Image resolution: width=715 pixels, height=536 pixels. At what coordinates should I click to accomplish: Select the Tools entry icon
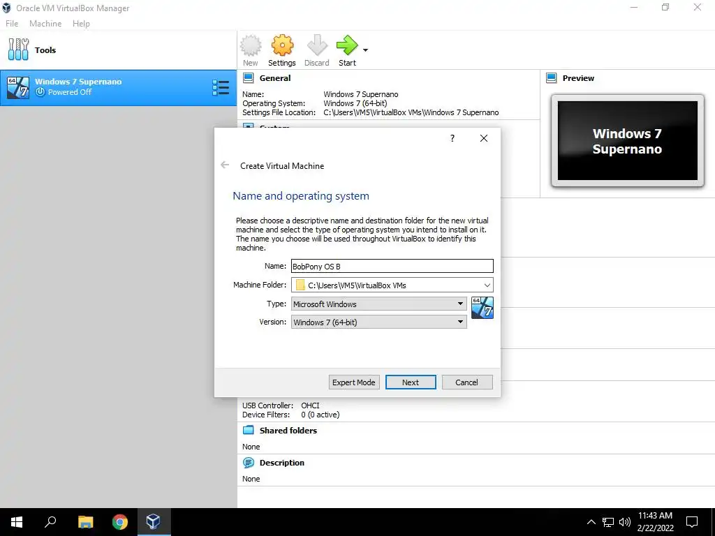tap(18, 50)
